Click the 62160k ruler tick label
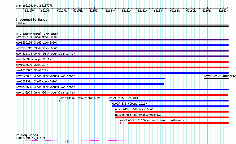 tap(110, 11)
